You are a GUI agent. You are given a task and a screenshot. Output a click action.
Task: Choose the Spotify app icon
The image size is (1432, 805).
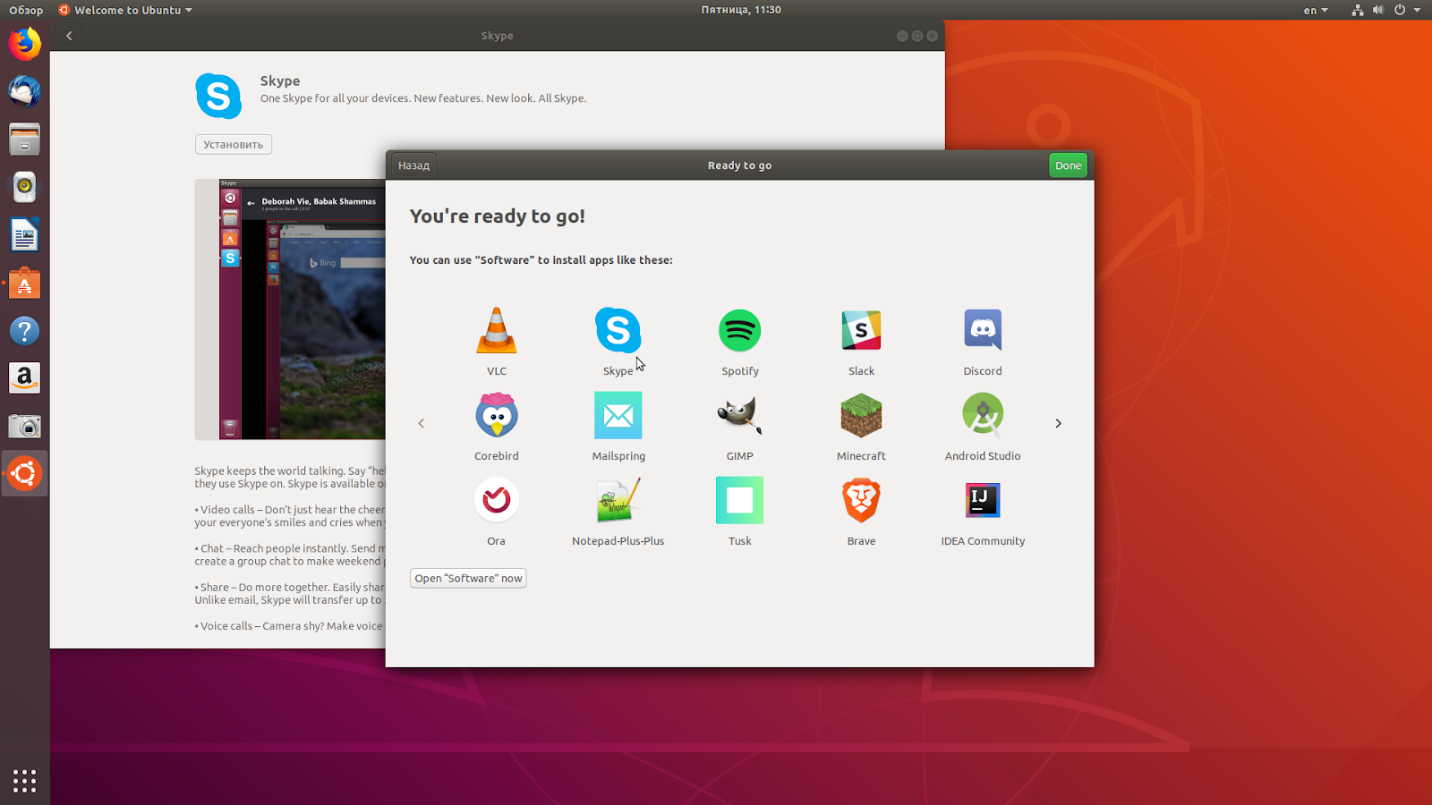740,331
